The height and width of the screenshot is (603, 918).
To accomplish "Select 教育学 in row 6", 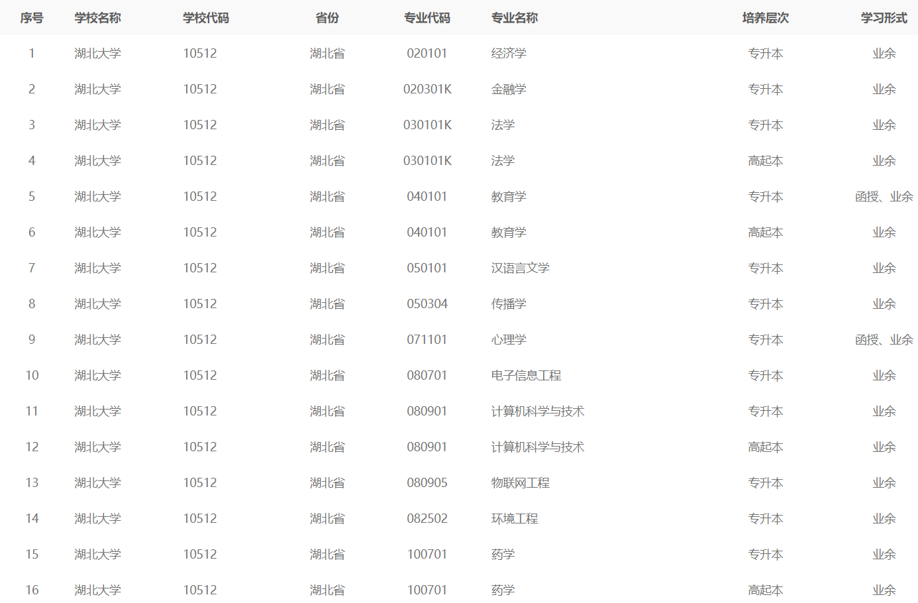I will coord(509,233).
